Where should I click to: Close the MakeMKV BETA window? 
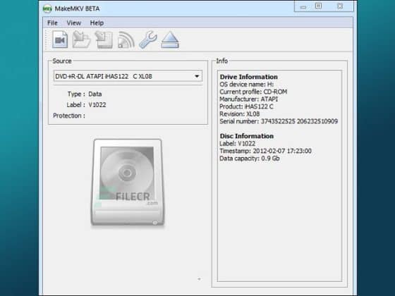coord(340,6)
